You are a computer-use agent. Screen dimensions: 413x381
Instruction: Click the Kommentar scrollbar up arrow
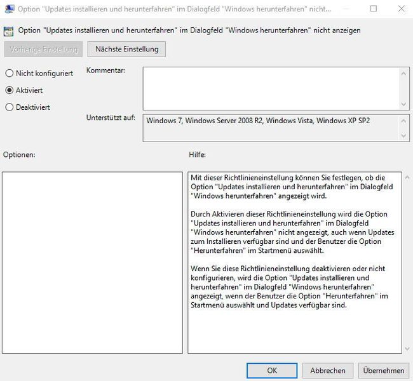tap(403, 74)
